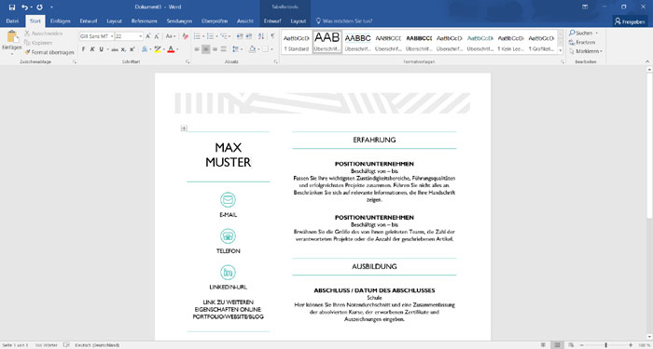Open the Quick Access Toolbar customization arrow
Image resolution: width=653 pixels, height=349 pixels.
coord(51,7)
